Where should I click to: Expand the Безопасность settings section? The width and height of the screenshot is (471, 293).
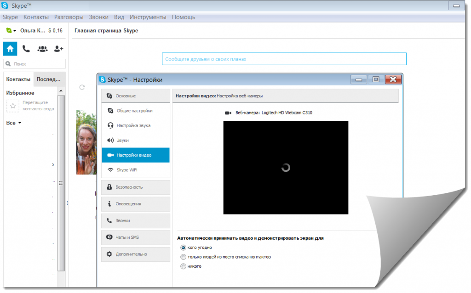coord(136,187)
